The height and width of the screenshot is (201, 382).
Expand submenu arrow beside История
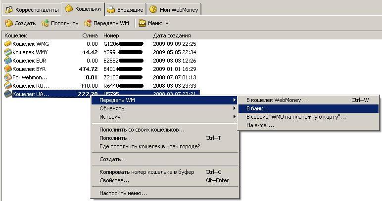tap(235, 117)
